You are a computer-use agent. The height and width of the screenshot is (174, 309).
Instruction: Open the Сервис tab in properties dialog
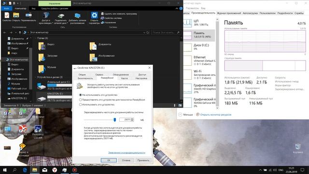click(x=99, y=74)
